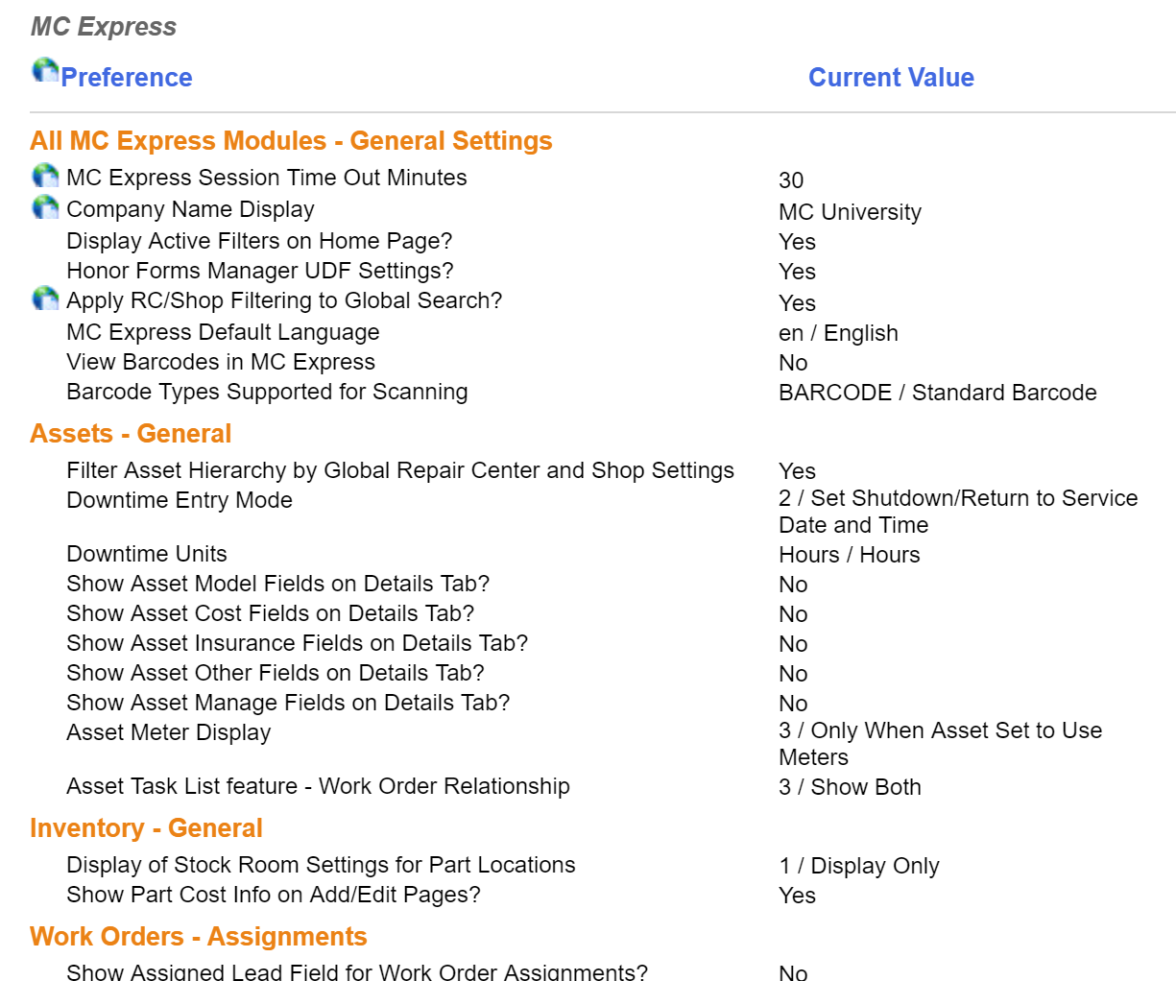Click the Preference column header
The width and height of the screenshot is (1176, 981).
point(126,78)
